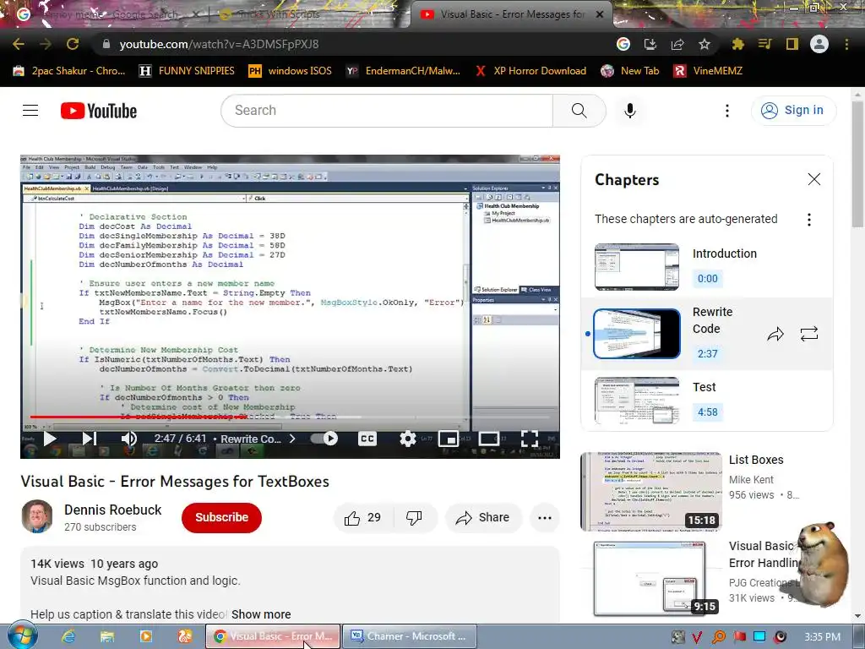Open Visual Basic Error Handling thumbnail
The height and width of the screenshot is (649, 865).
tap(651, 578)
